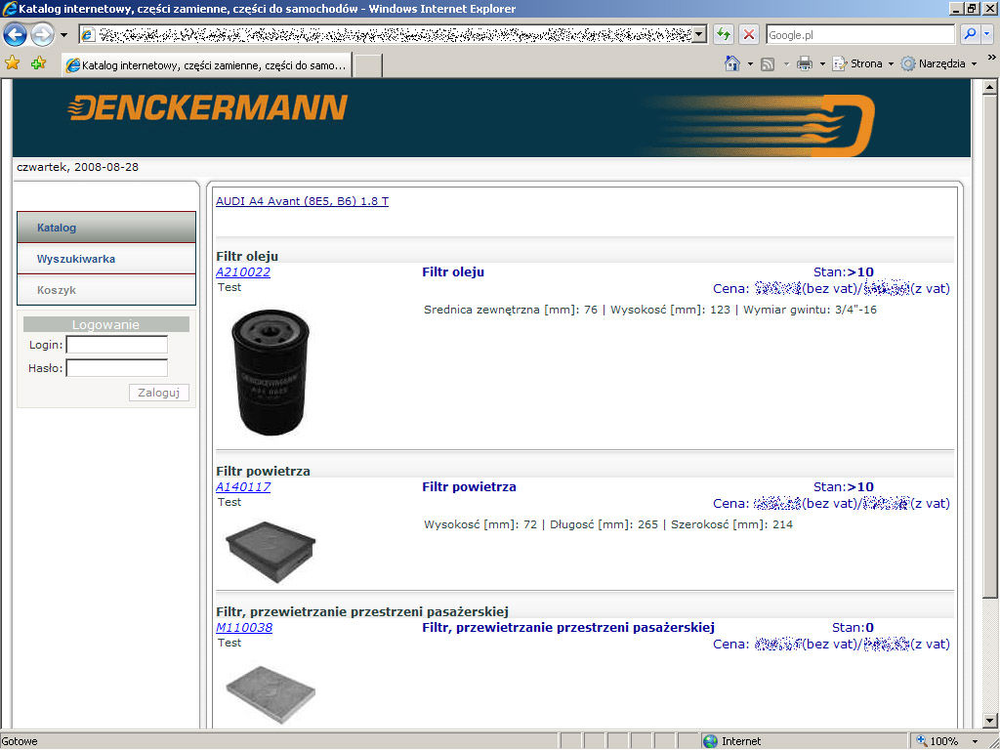The width and height of the screenshot is (1000, 750).
Task: Click the magnifier search button
Action: click(x=970, y=34)
